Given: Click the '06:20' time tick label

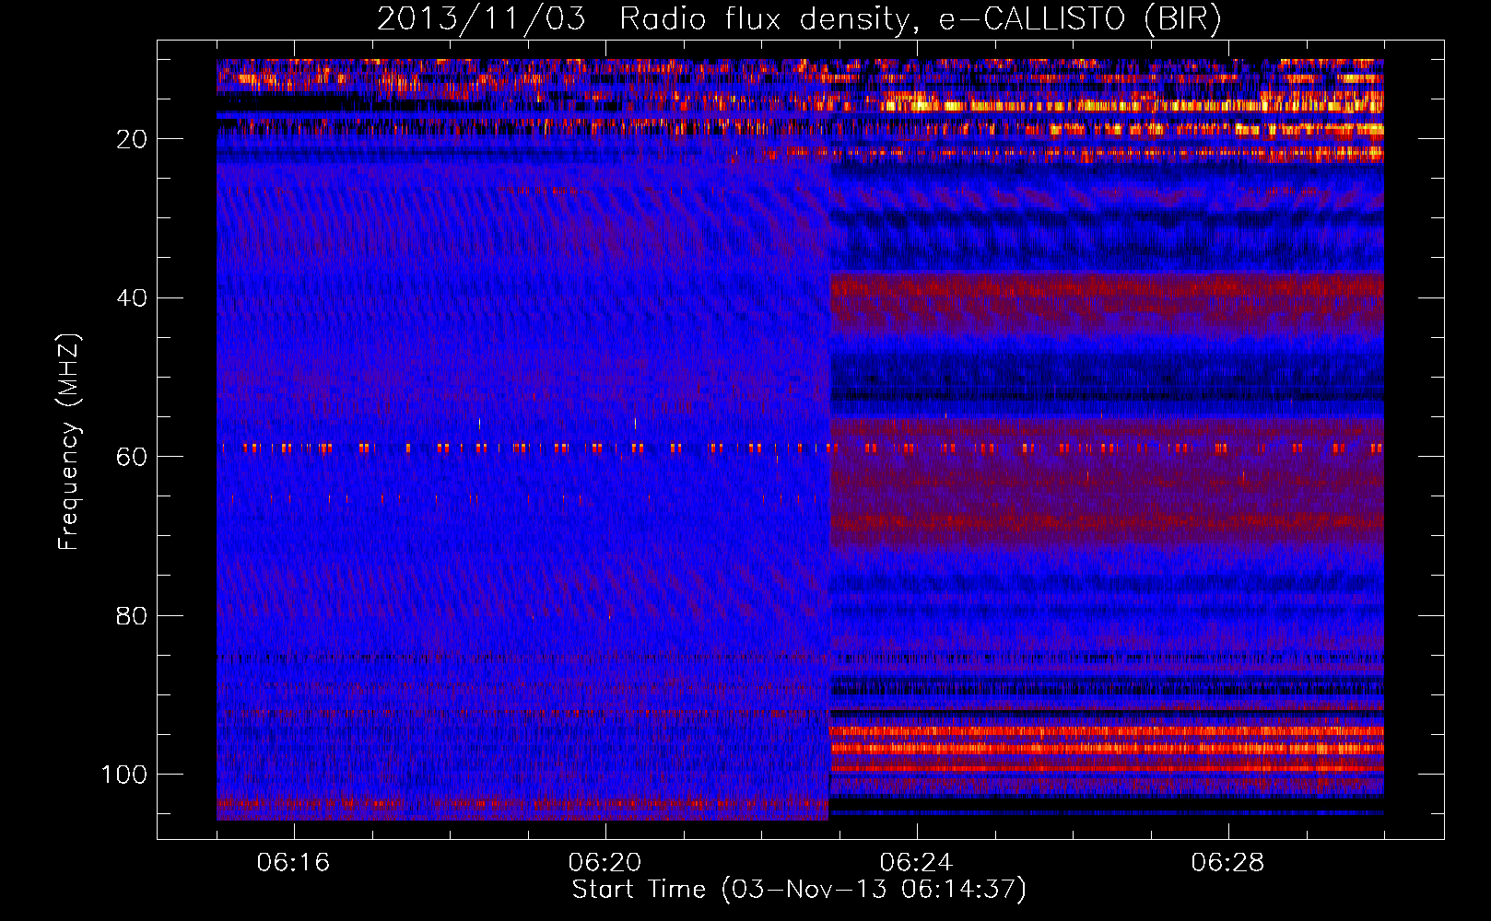Looking at the screenshot, I should pos(605,863).
